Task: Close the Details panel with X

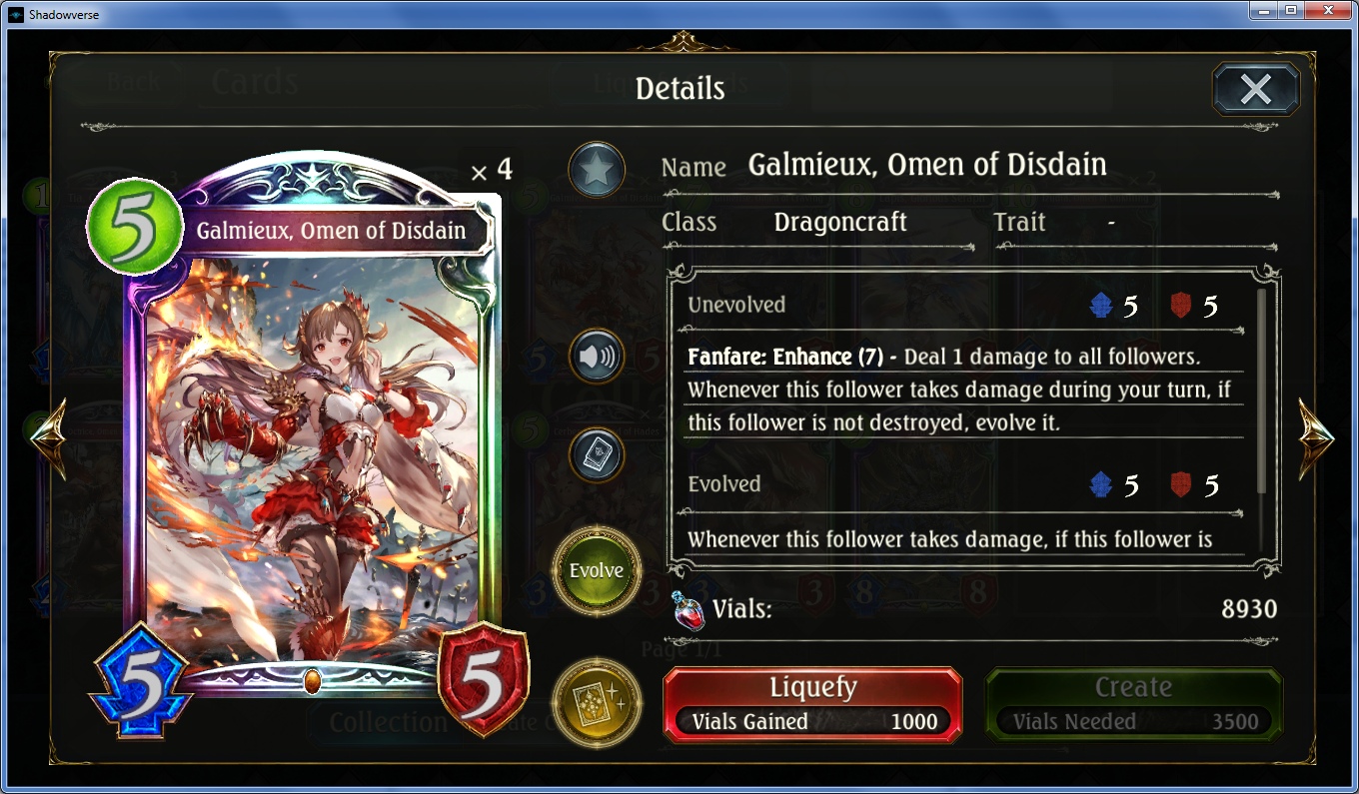Action: pyautogui.click(x=1255, y=90)
